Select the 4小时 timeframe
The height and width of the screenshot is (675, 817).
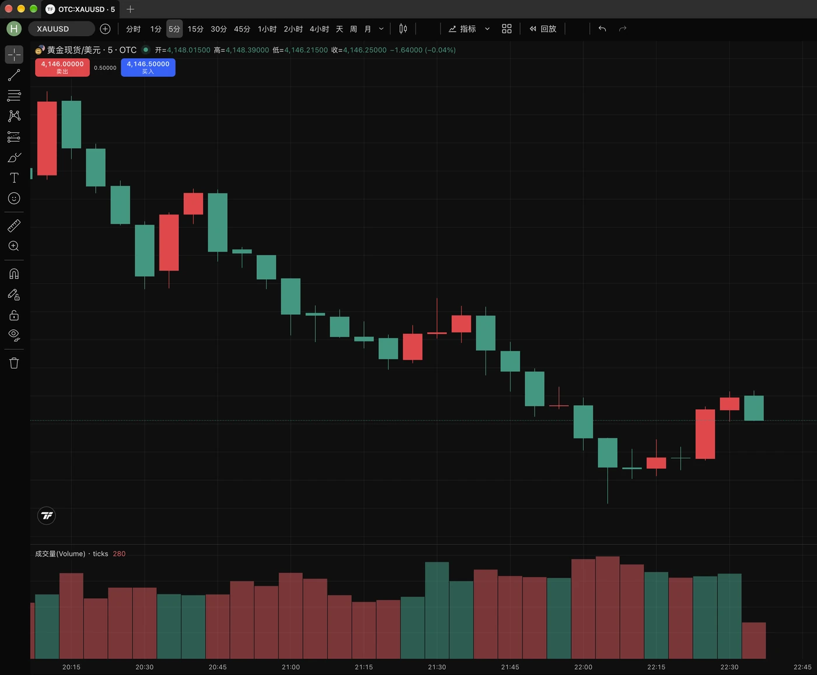pos(319,29)
